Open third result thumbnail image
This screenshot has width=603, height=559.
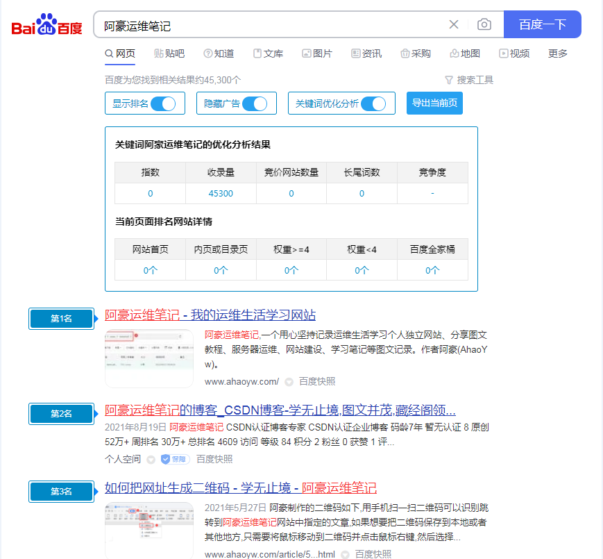point(148,530)
